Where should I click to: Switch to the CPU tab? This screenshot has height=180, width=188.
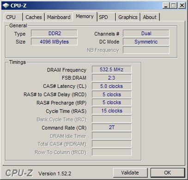coord(13,17)
